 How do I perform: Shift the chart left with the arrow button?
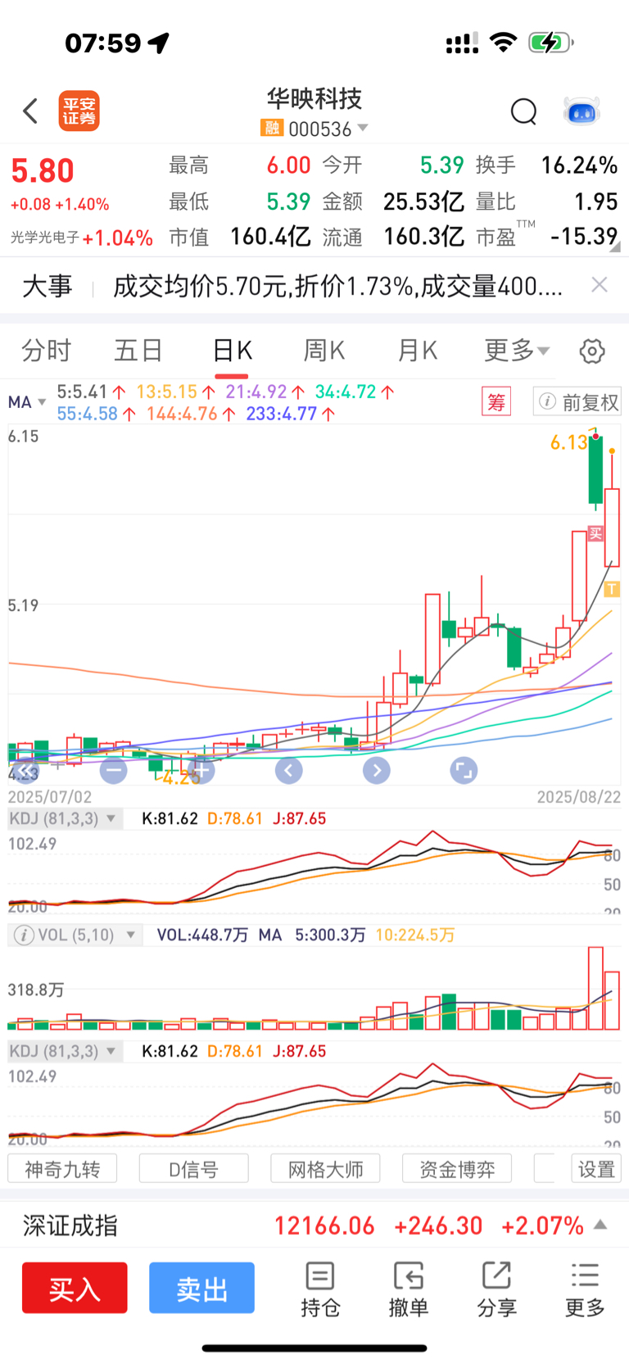(x=288, y=770)
